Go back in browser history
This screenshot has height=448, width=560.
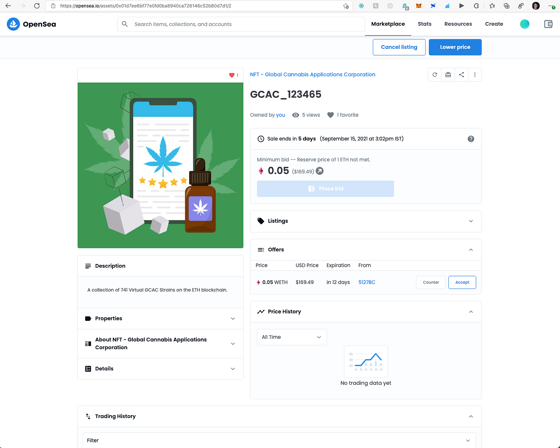tap(8, 6)
